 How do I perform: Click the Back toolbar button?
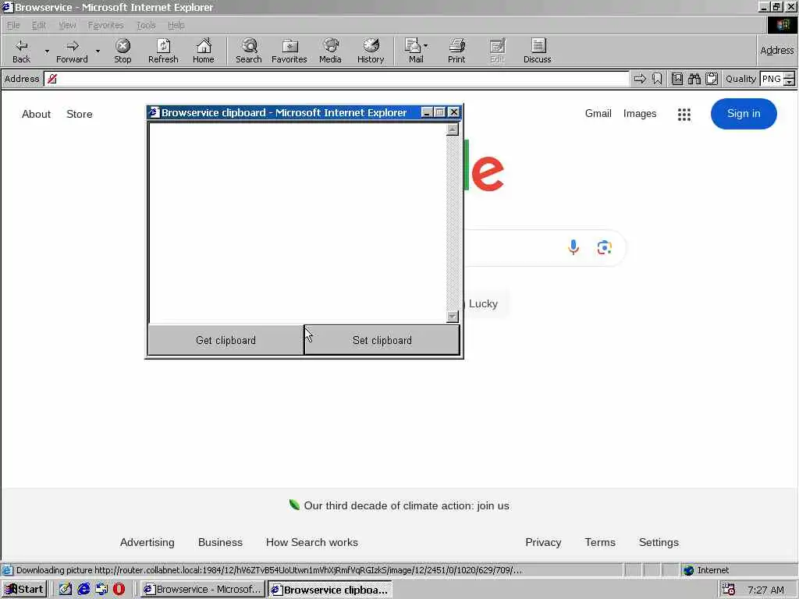pos(21,51)
